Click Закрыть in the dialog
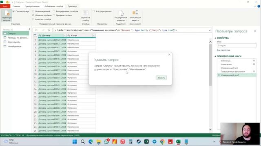261x146 pixels. pos(161,77)
